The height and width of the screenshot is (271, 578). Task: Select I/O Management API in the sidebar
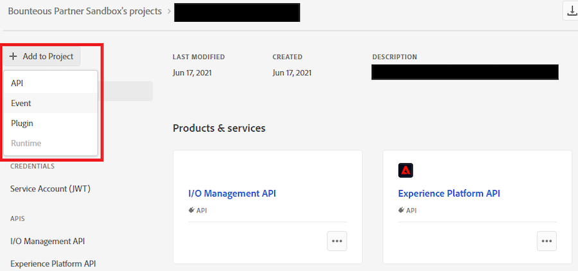(48, 241)
